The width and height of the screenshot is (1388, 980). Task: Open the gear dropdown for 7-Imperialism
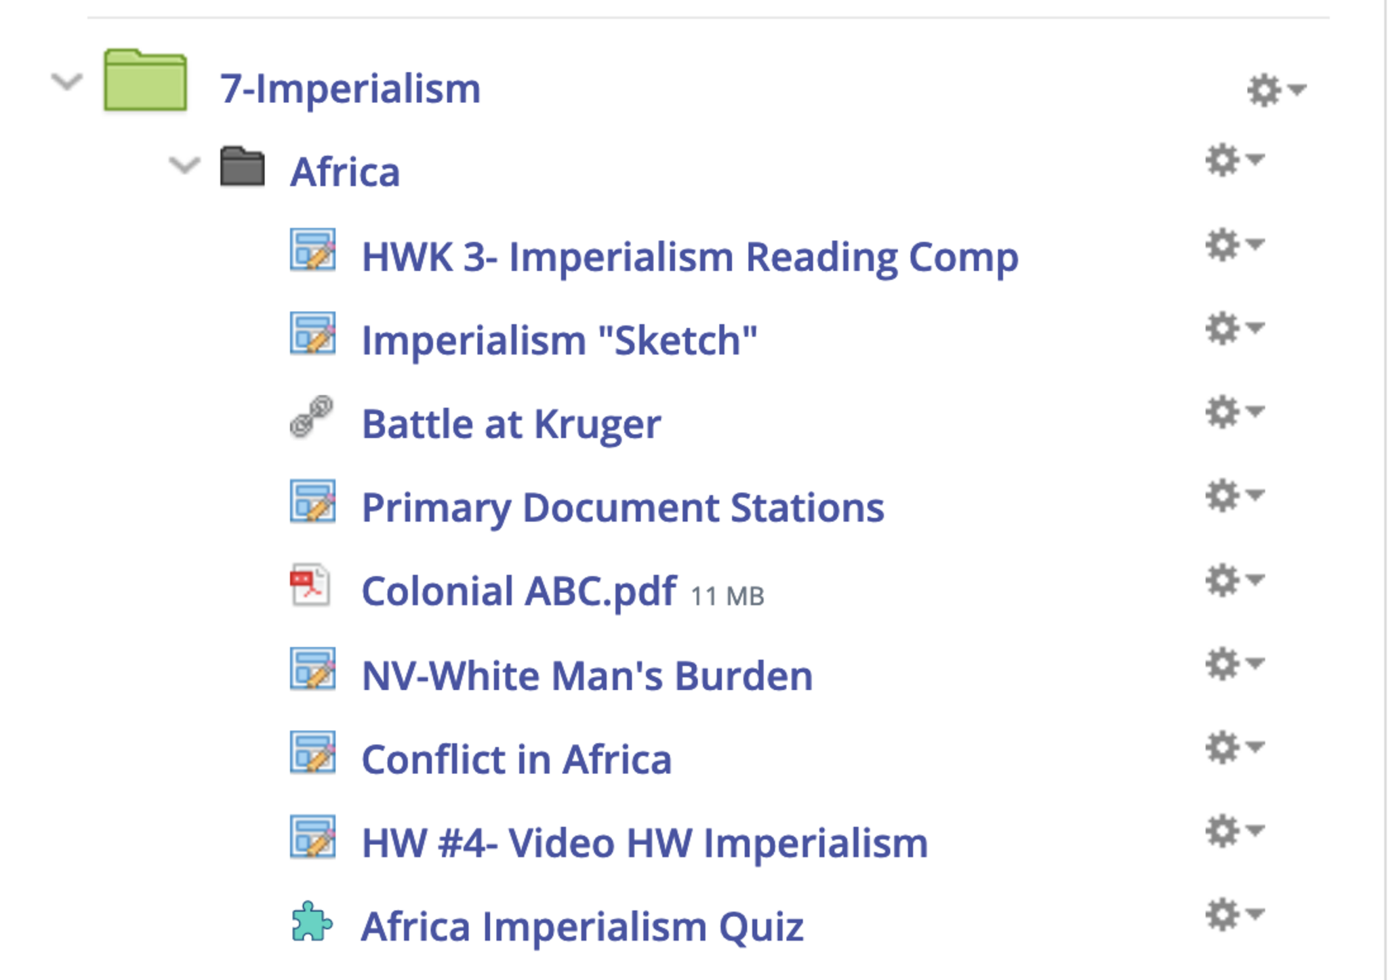tap(1275, 90)
